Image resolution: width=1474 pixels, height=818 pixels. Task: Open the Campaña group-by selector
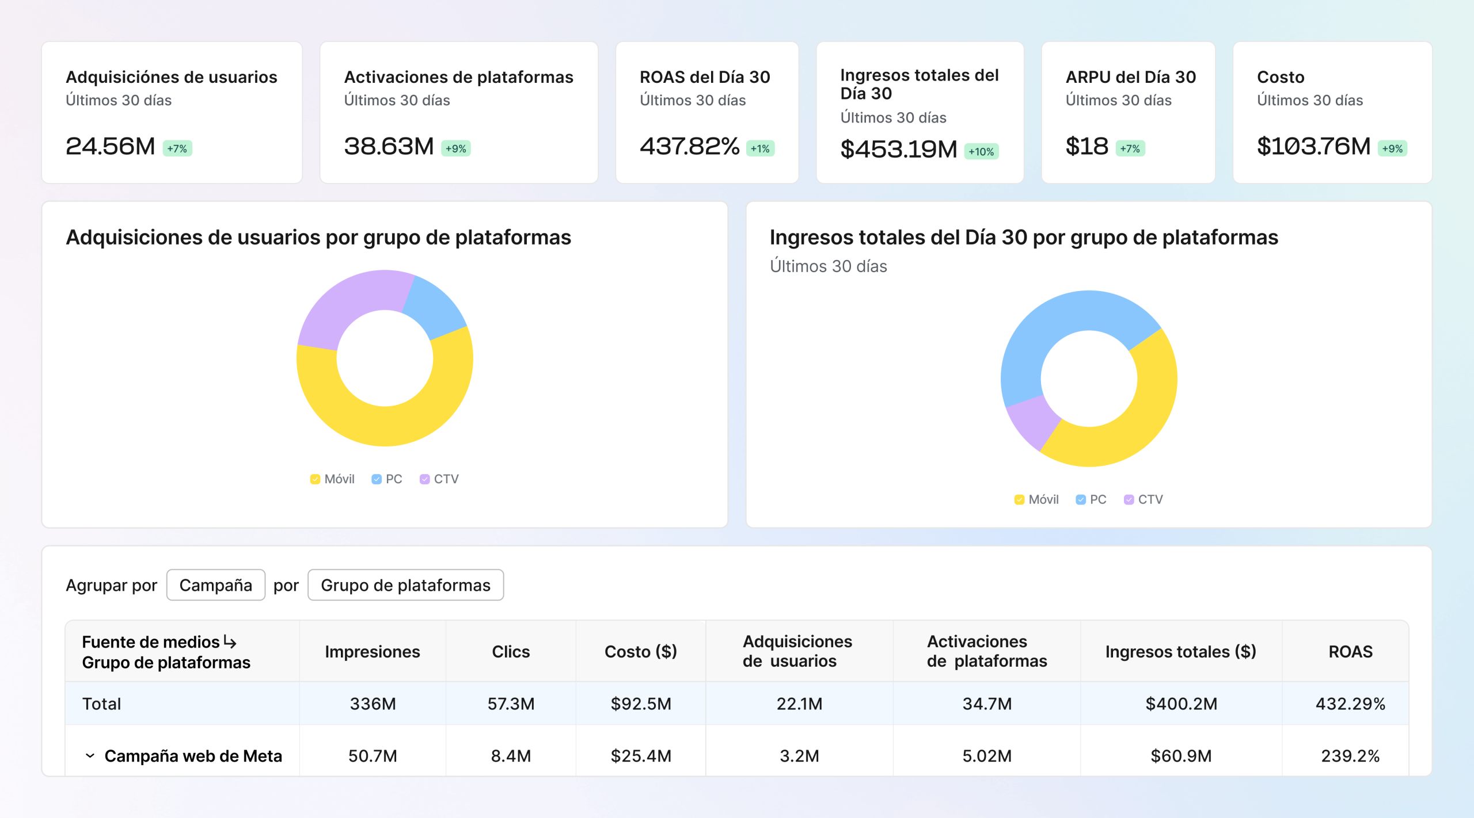(x=215, y=584)
